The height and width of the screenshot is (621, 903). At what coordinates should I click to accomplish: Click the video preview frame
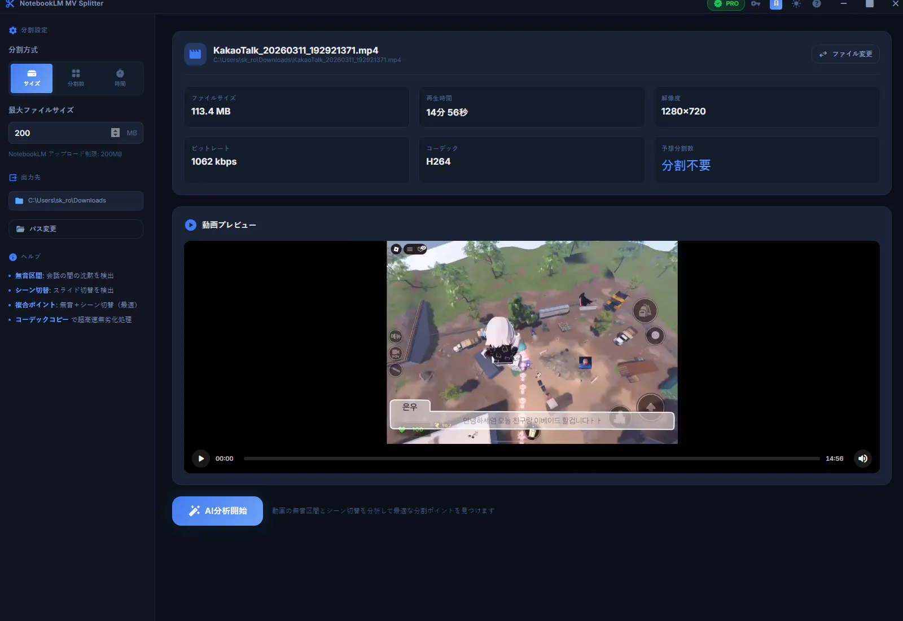click(532, 342)
